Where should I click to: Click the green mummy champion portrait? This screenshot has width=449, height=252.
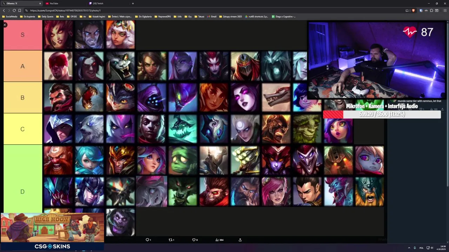[x=182, y=160]
